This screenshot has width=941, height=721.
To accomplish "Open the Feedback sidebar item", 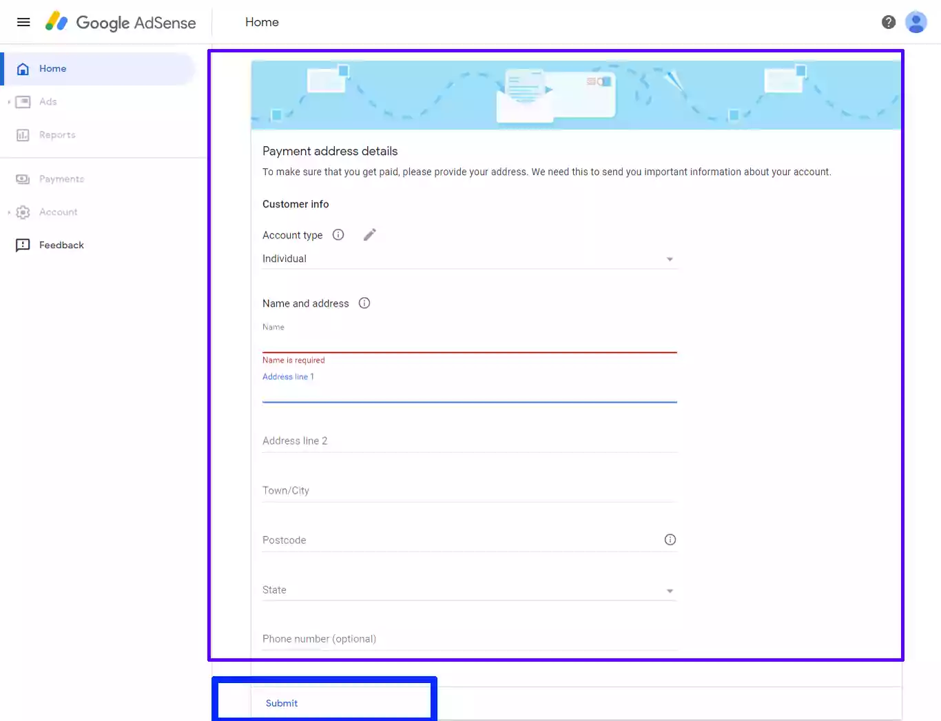I will click(61, 245).
